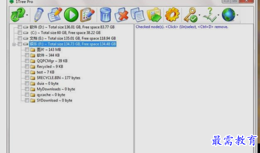Click the folder icon of 图片 row
The height and width of the screenshot is (153, 260).
[33, 50]
